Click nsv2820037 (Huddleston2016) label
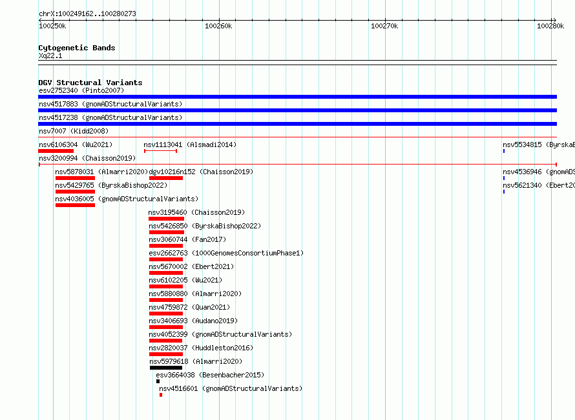 coord(201,348)
